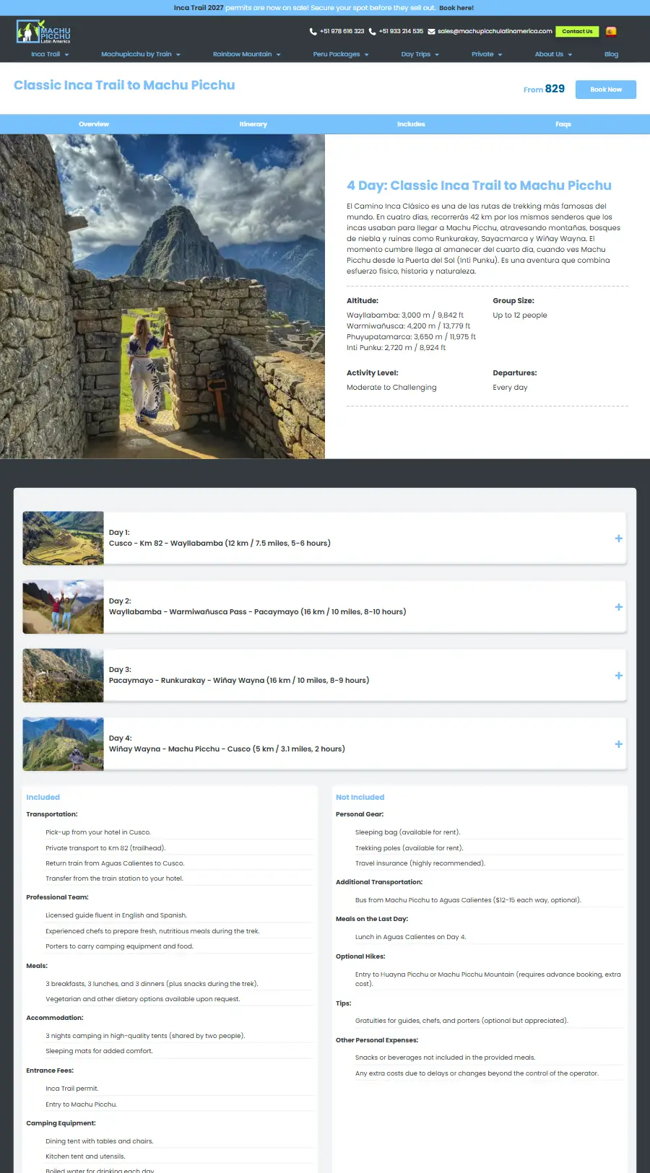Select the Inca Trail permit item
Viewport: 650px width, 1173px height.
pos(72,1089)
